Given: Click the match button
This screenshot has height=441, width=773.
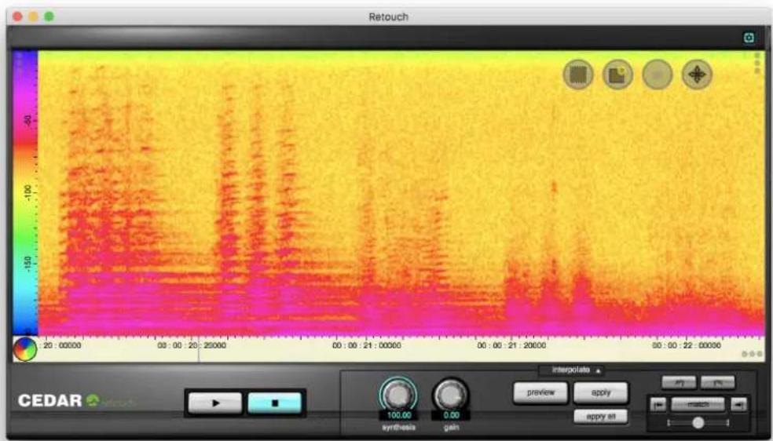Looking at the screenshot, I should (698, 405).
